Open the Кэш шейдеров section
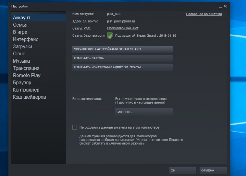The image size is (246, 176). 39,97
